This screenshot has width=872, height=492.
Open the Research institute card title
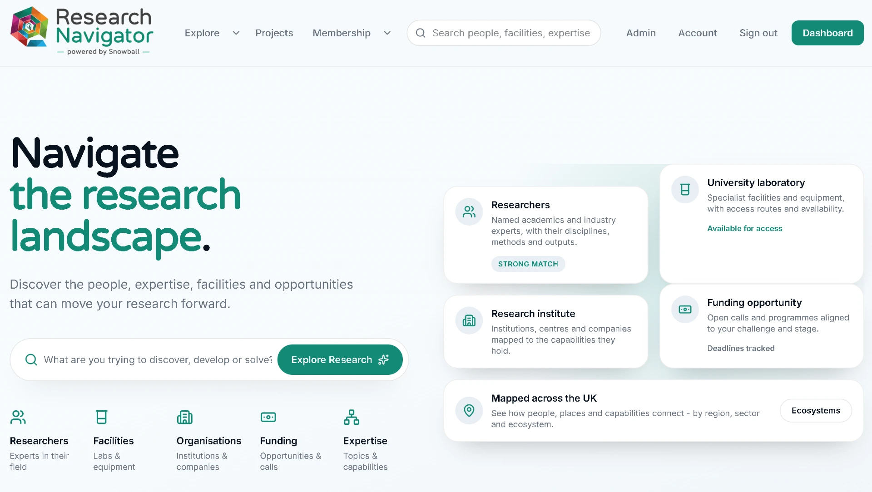point(533,314)
